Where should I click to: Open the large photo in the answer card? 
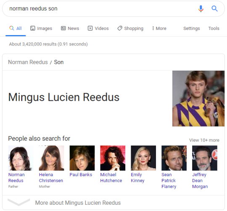(x=198, y=98)
